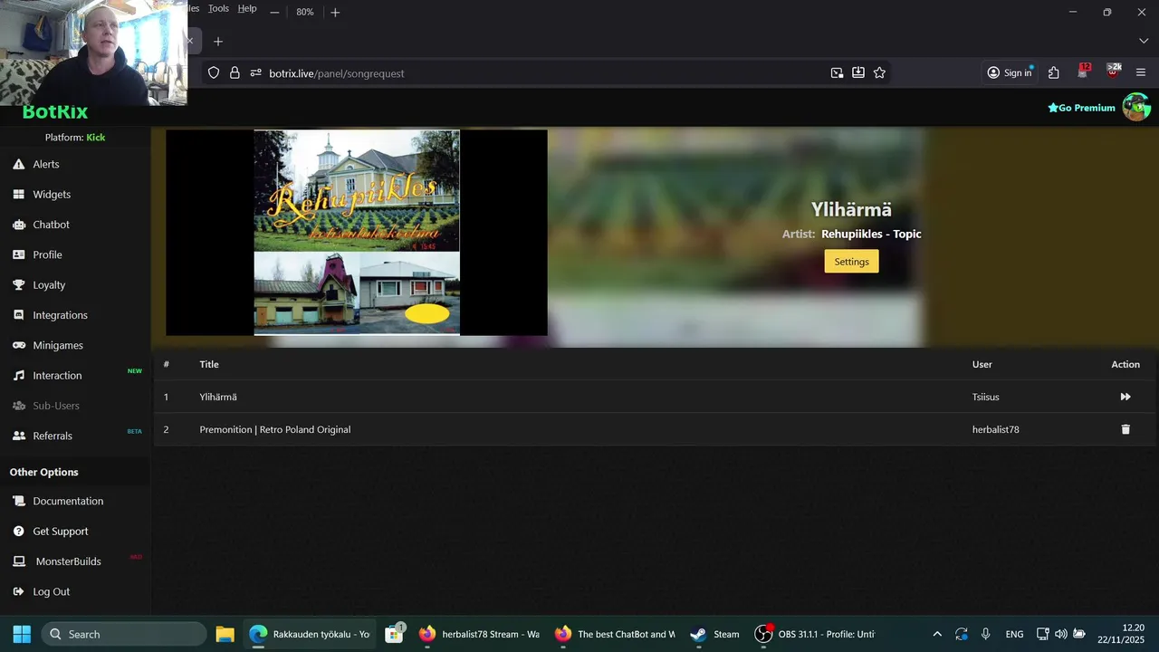Click the Integrations sidebar icon
1159x652 pixels.
(x=18, y=315)
